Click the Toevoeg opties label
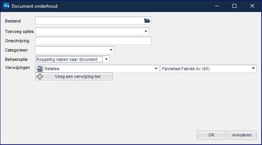 pos(19,31)
